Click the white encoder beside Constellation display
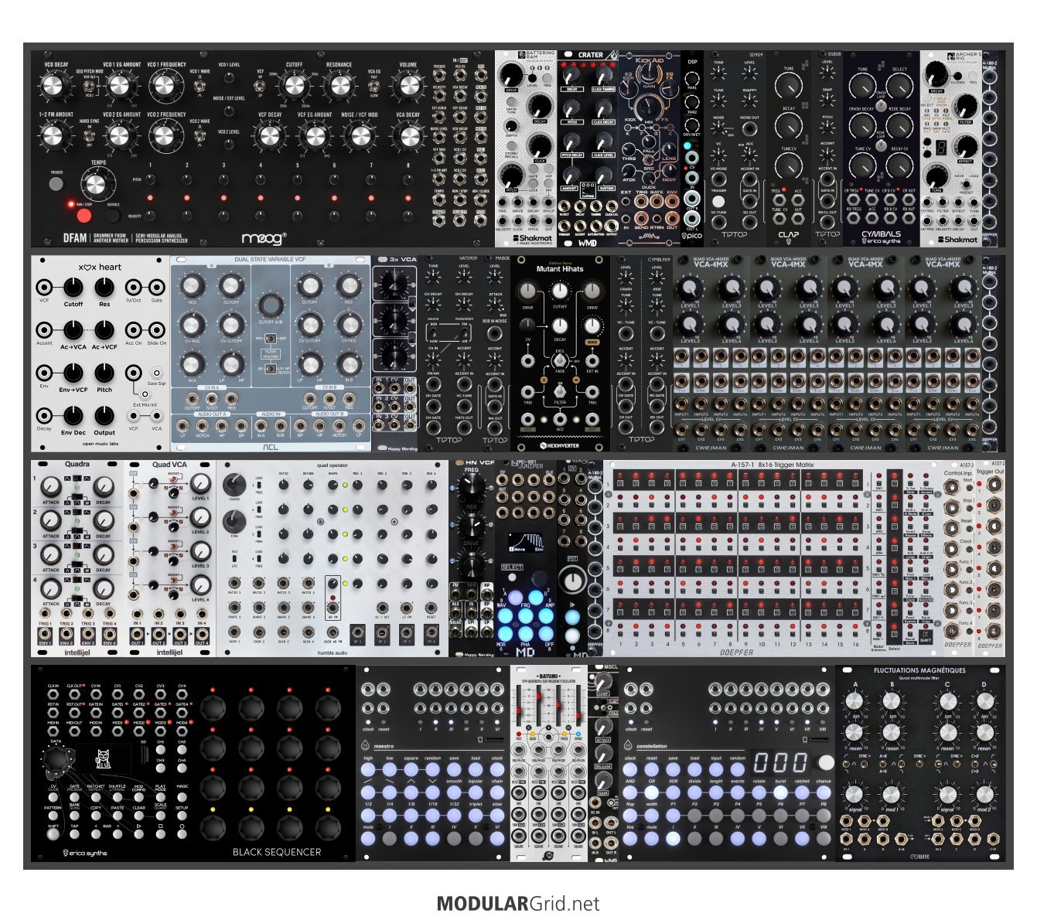The width and height of the screenshot is (1037, 920). pyautogui.click(x=826, y=762)
